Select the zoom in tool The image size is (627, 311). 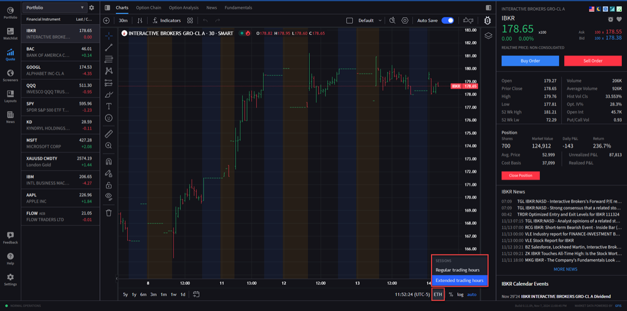[x=109, y=146]
